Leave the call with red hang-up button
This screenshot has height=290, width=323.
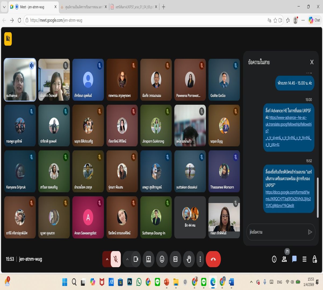point(213,259)
